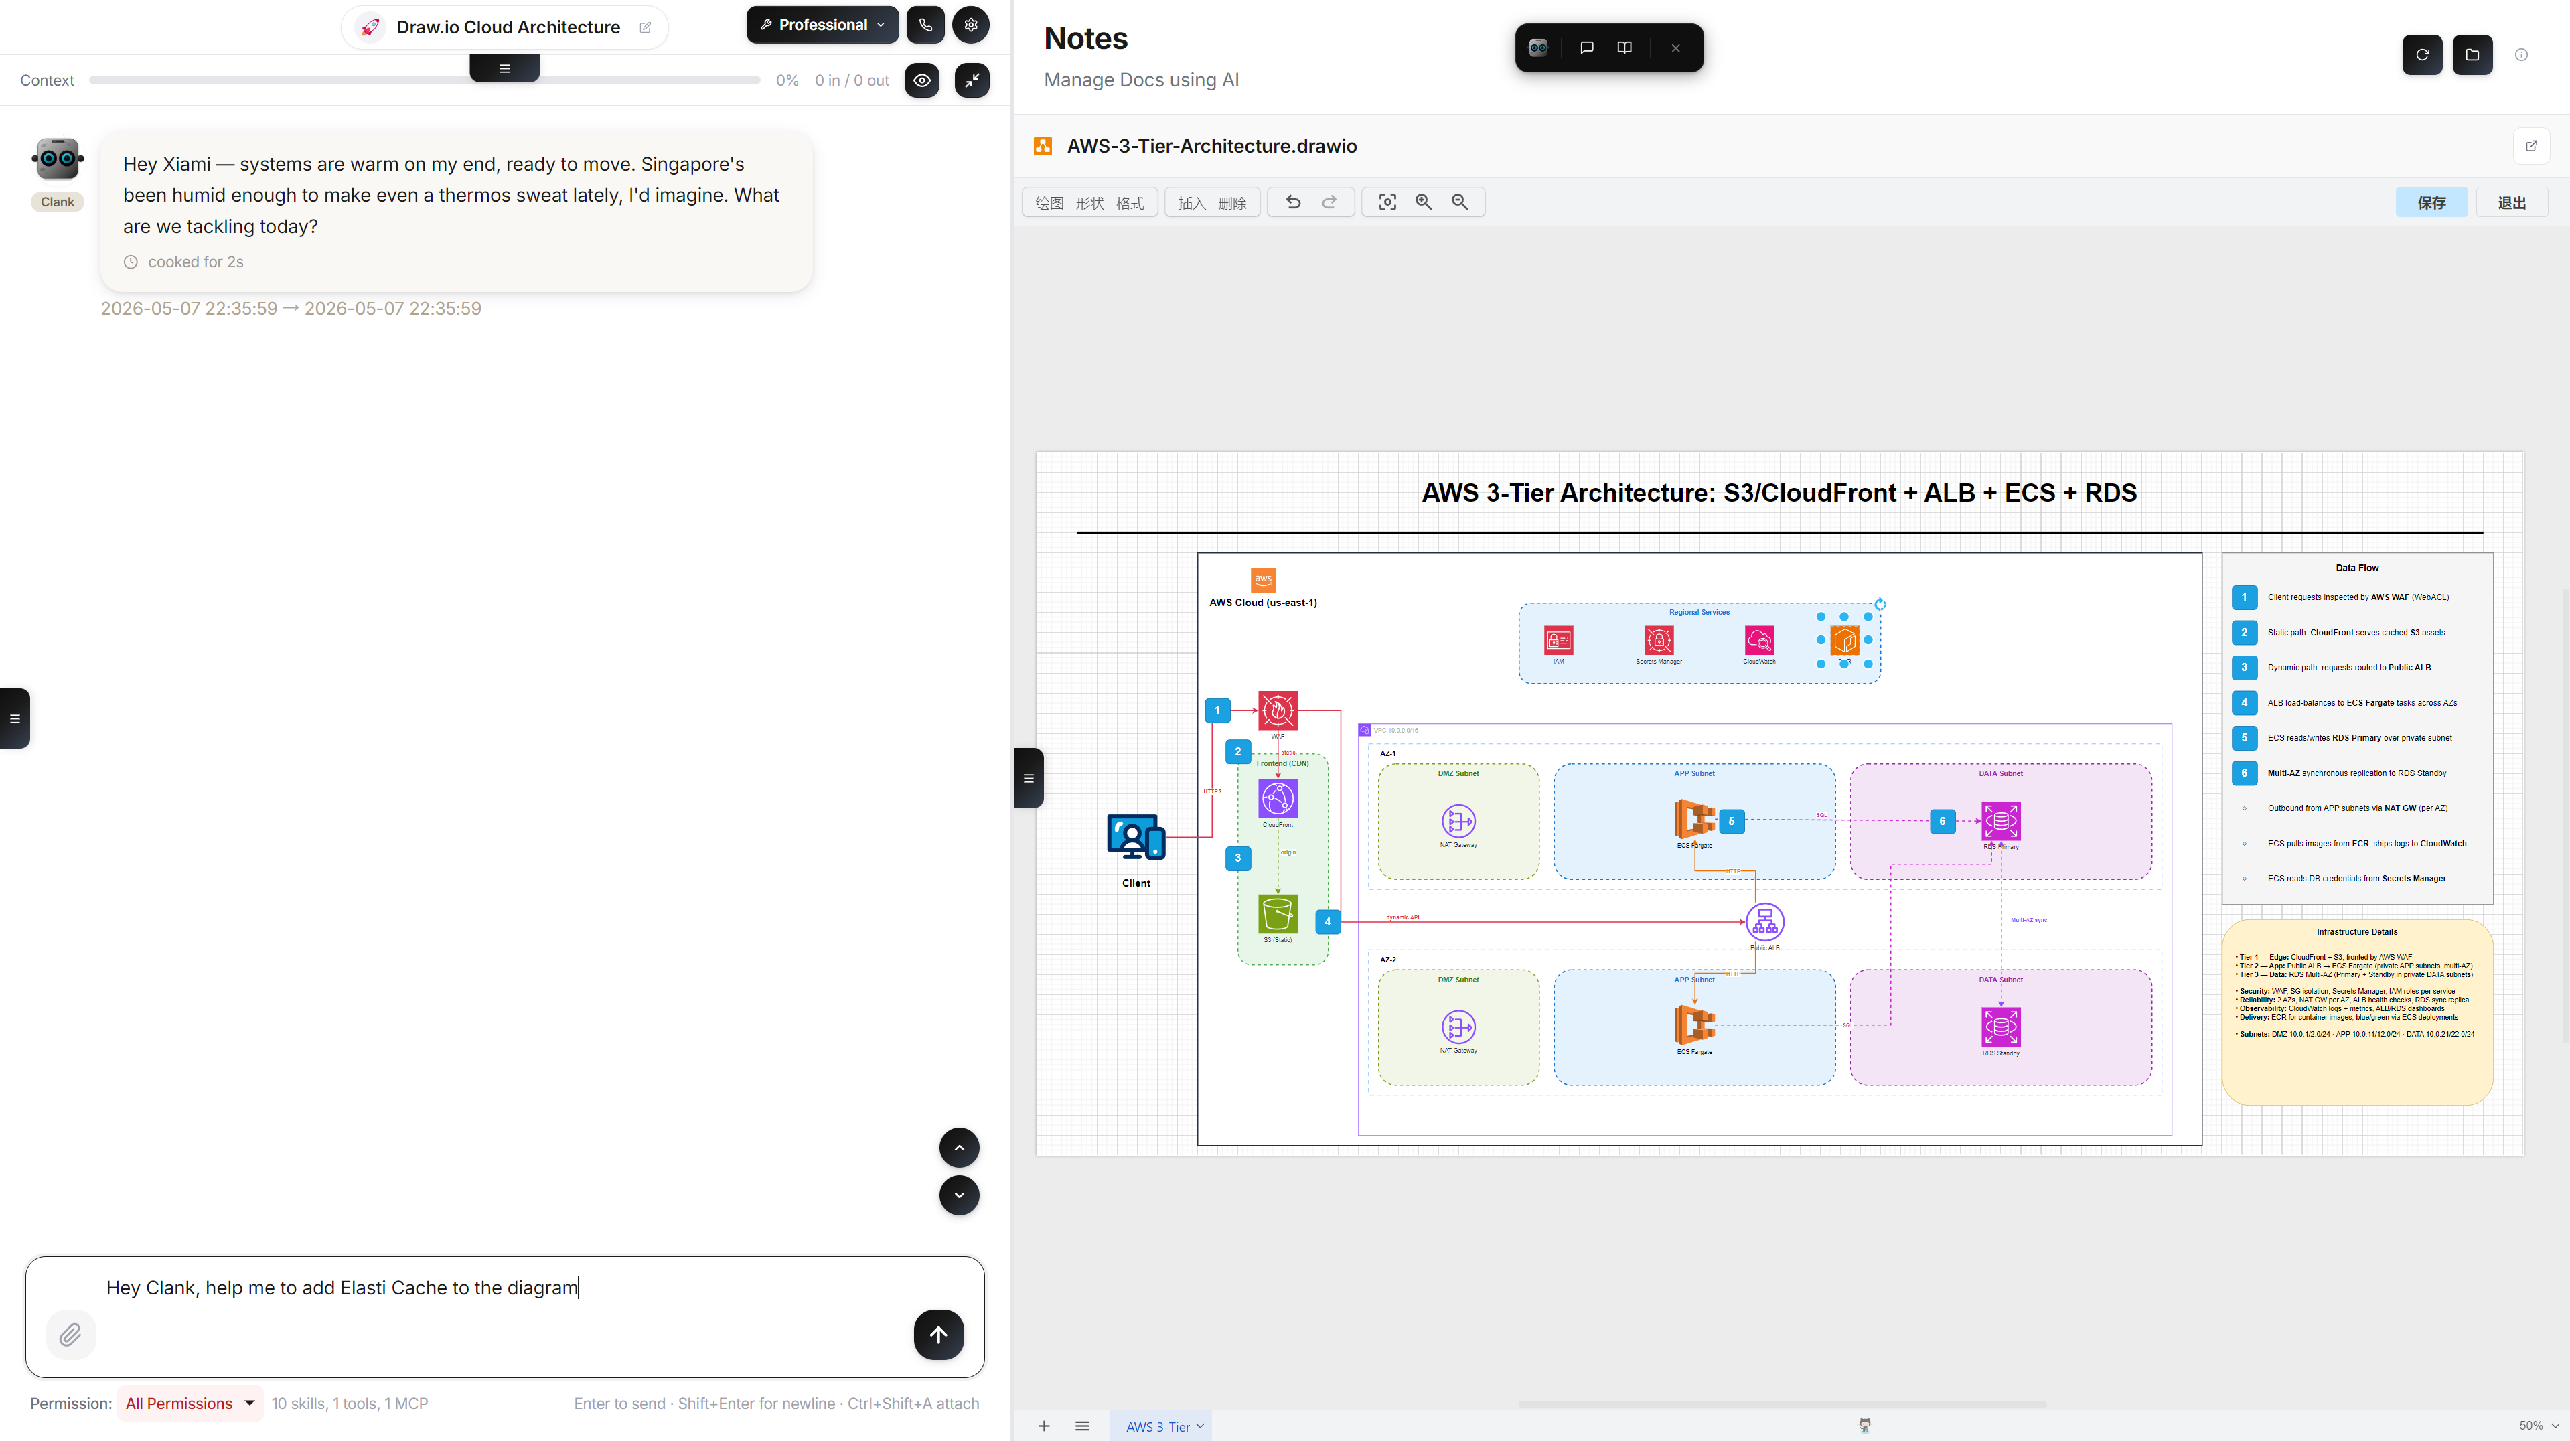Close the floating toolbar
2570x1441 pixels.
pos(1676,48)
